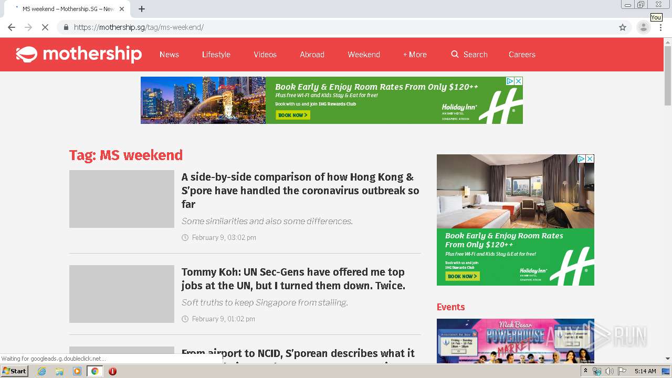This screenshot has width=672, height=378.
Task: Open Windows Explorer folder in taskbar
Action: click(x=59, y=371)
